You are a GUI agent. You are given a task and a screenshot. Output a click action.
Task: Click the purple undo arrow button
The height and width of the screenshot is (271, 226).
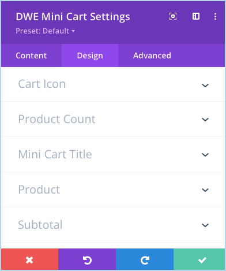click(87, 259)
